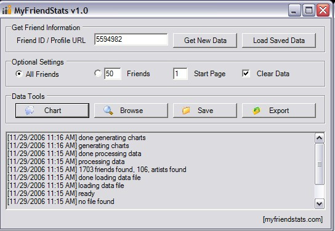Close the MyFriendStats window

[x=323, y=10]
